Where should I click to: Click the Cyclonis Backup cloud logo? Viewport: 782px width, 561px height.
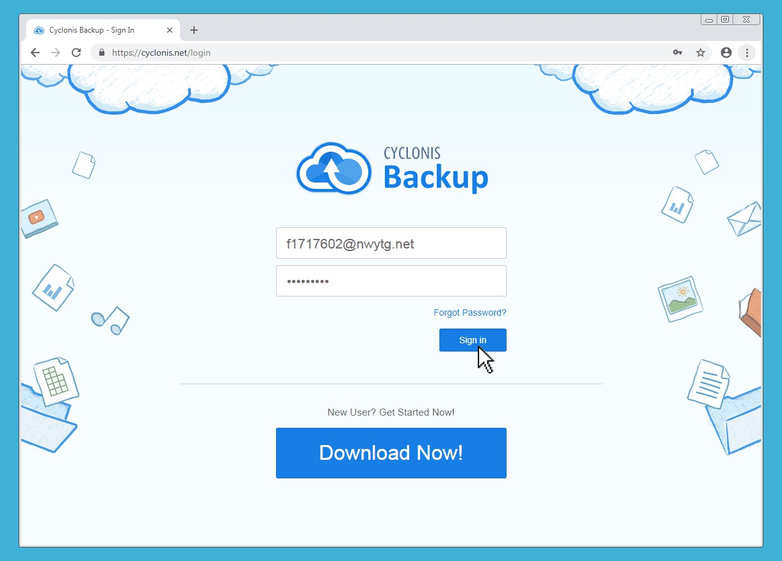pyautogui.click(x=333, y=168)
